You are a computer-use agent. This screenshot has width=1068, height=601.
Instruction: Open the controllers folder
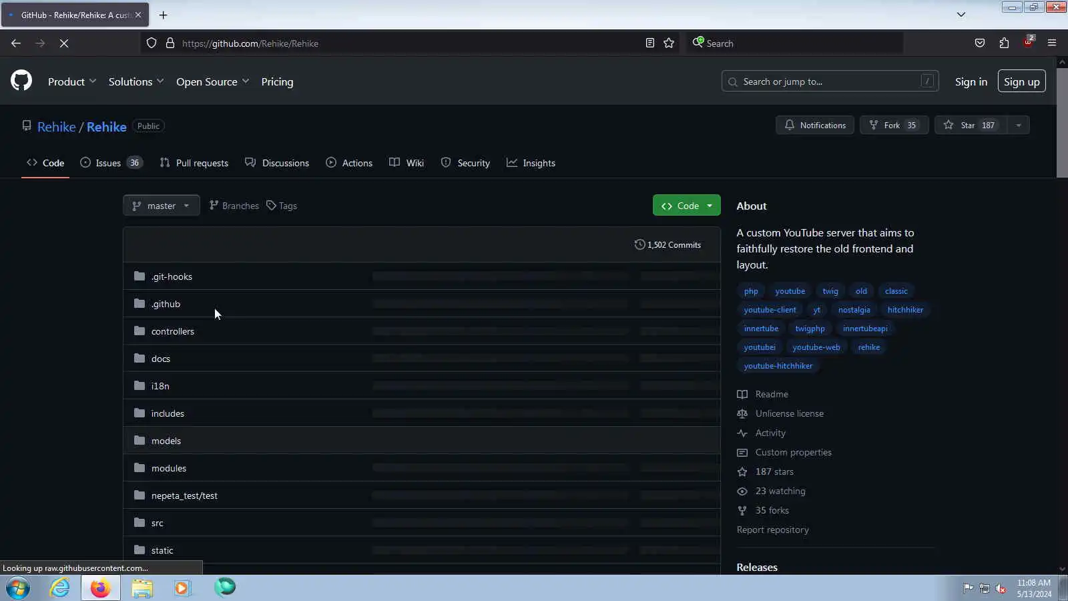(x=173, y=331)
